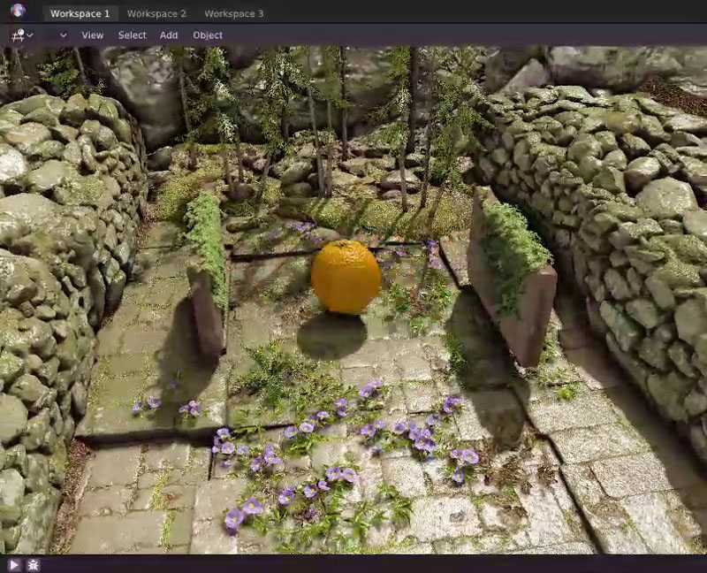Switch to the Workspace 2 tab

(157, 13)
